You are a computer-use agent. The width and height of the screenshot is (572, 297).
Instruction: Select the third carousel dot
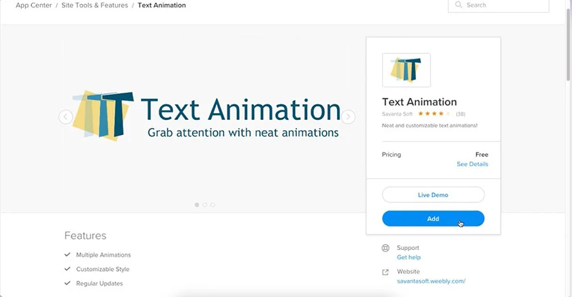coord(212,204)
